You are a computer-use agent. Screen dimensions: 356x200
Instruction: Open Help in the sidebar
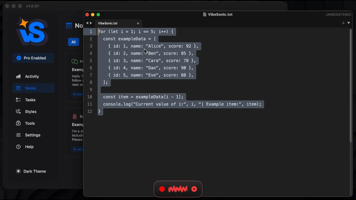click(x=33, y=147)
